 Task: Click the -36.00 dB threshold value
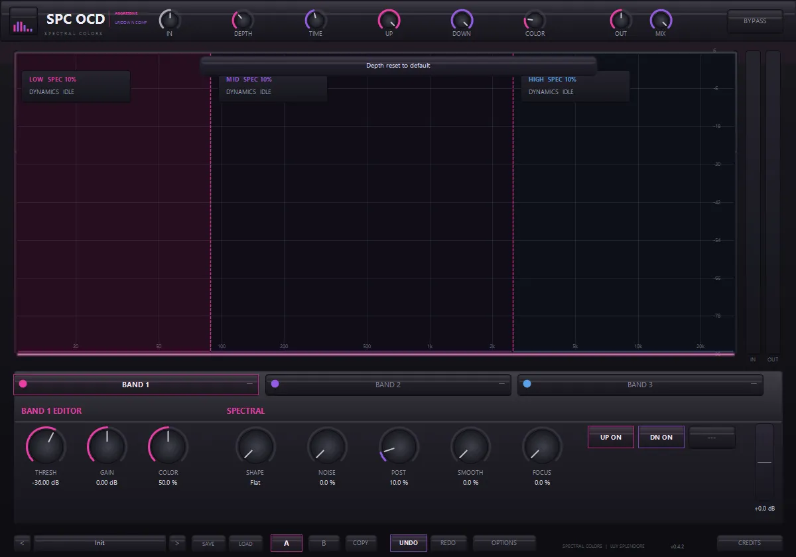click(46, 483)
